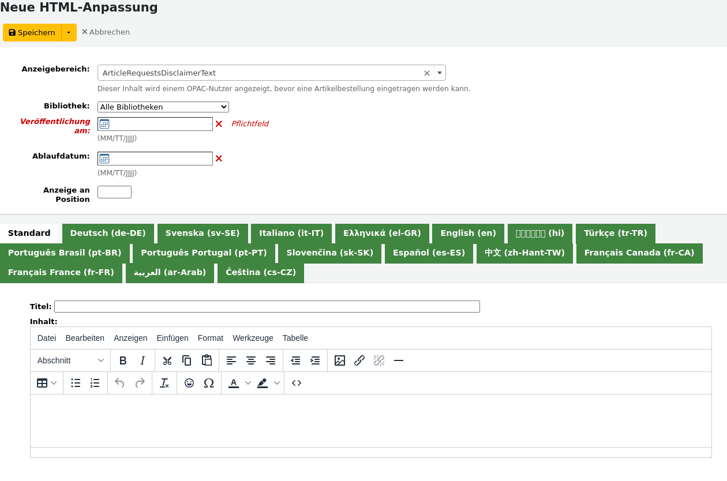Insert an image with the image icon
The height and width of the screenshot is (481, 727).
(340, 360)
